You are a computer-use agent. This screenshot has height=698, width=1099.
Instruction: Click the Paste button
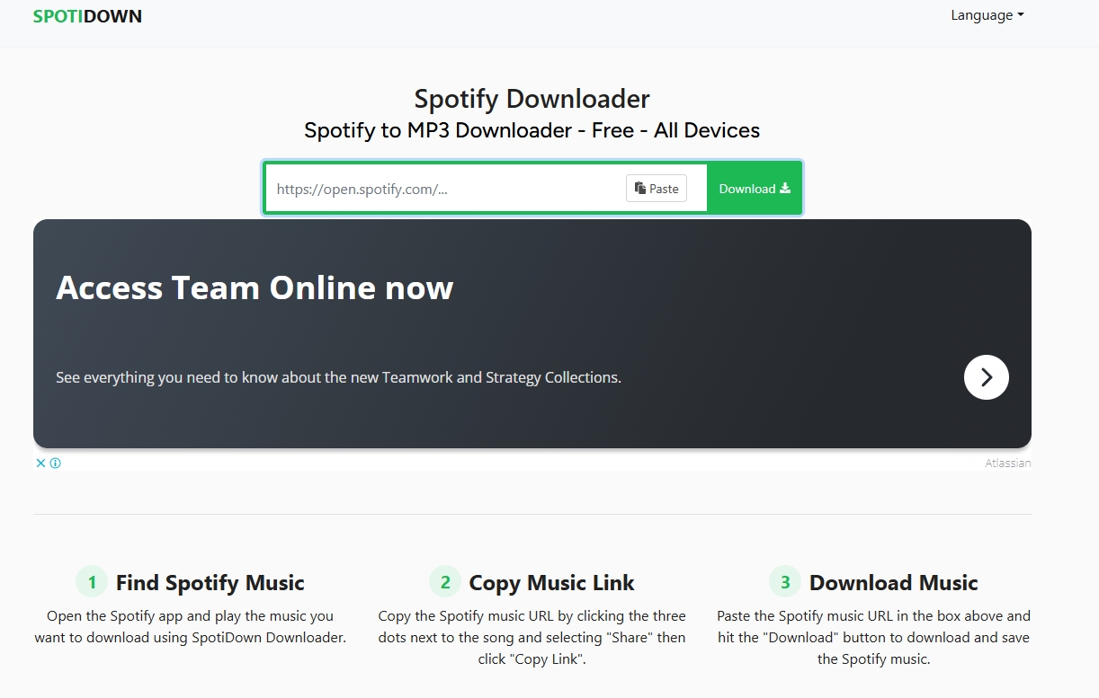coord(657,189)
